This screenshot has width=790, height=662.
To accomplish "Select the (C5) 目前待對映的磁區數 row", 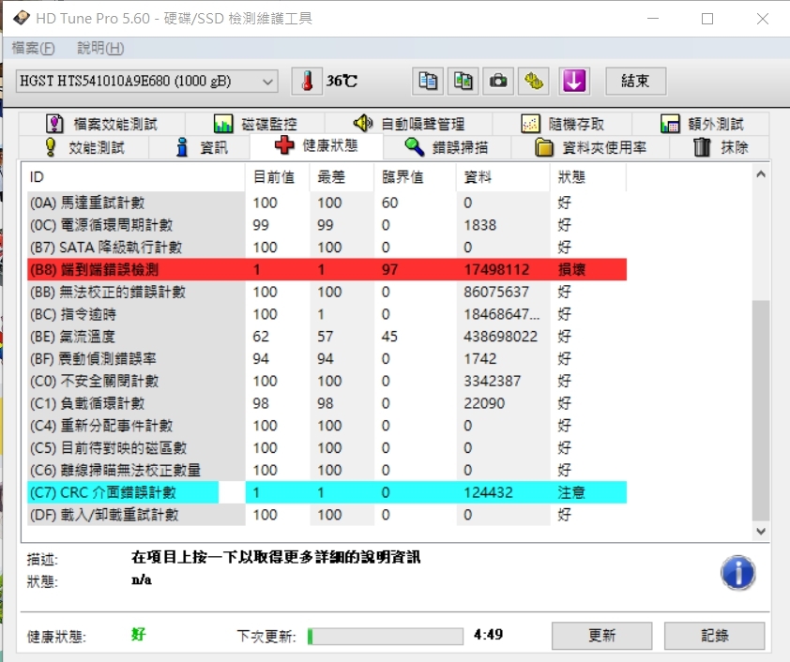I will (x=327, y=448).
